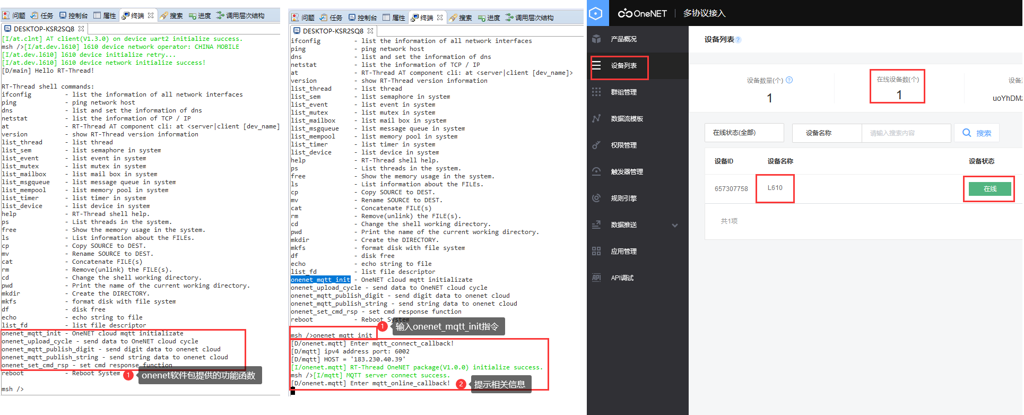Image resolution: width=1024 pixels, height=415 pixels.
Task: Open 数据流模板 in the OneNET sidebar
Action: coord(627,119)
